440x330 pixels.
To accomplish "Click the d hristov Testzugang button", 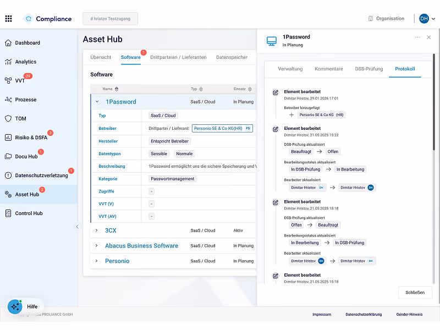I will pos(111,19).
